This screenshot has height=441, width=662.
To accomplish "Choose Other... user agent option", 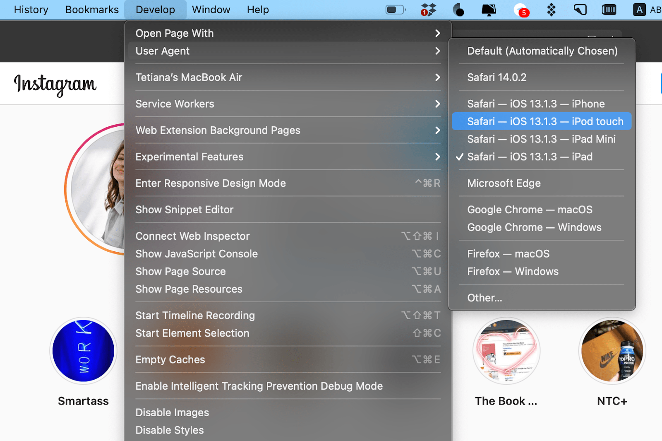I will coord(542,298).
